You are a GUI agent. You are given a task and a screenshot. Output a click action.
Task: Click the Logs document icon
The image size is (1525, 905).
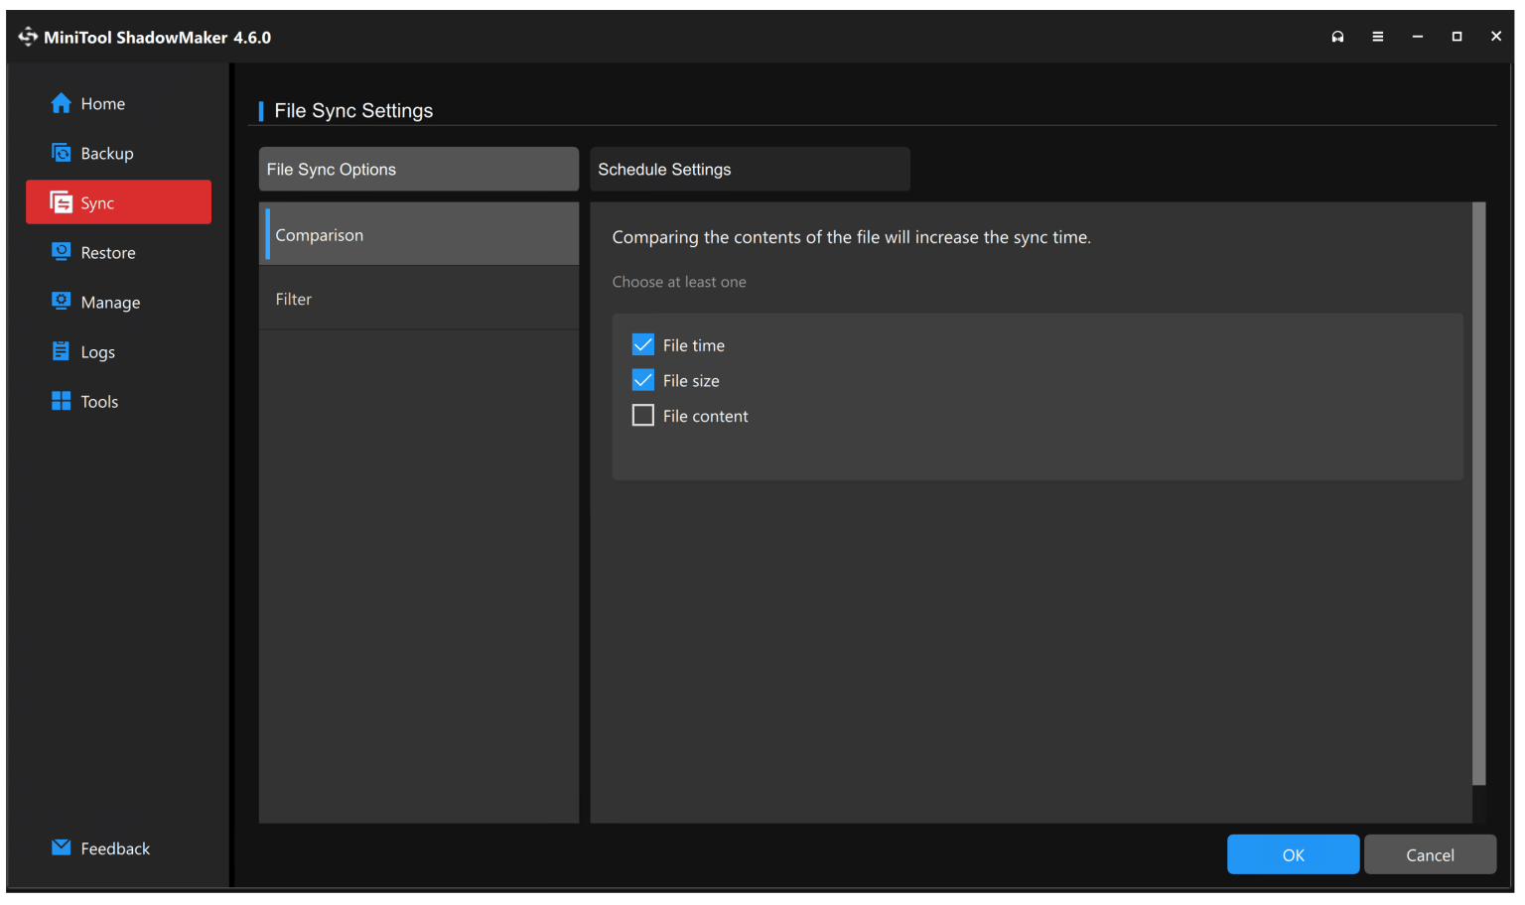(61, 351)
